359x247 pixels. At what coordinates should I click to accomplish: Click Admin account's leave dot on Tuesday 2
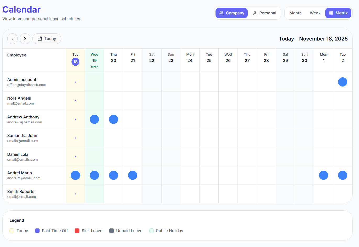[x=343, y=82]
